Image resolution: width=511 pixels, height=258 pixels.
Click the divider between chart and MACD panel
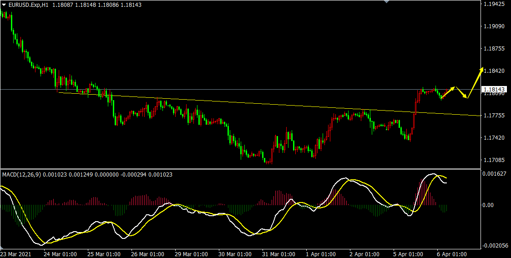coord(240,169)
